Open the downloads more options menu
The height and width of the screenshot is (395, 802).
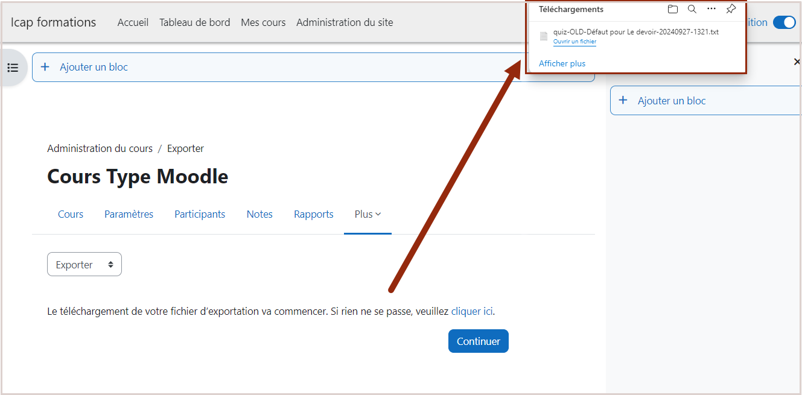point(711,9)
